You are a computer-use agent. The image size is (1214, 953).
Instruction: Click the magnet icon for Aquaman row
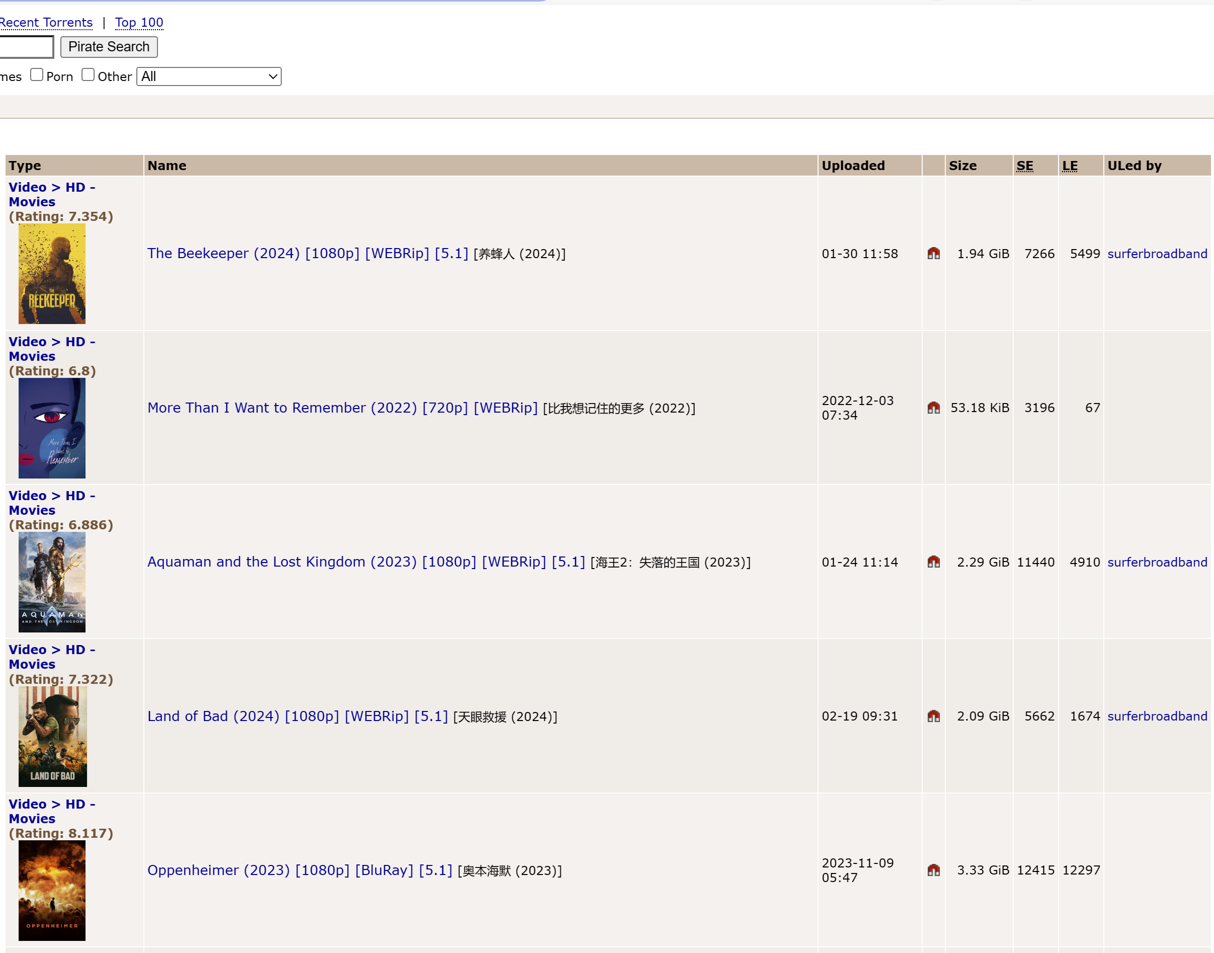click(x=933, y=562)
